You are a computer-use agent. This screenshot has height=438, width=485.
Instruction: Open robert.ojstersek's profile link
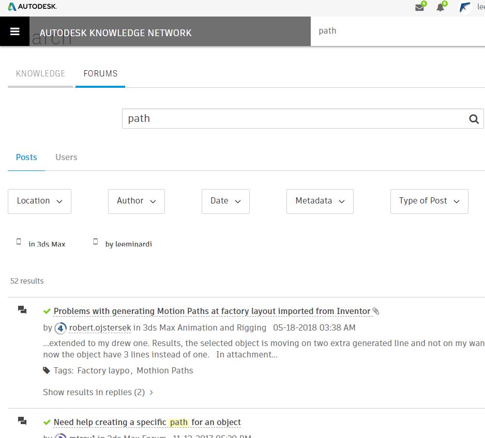tap(100, 328)
